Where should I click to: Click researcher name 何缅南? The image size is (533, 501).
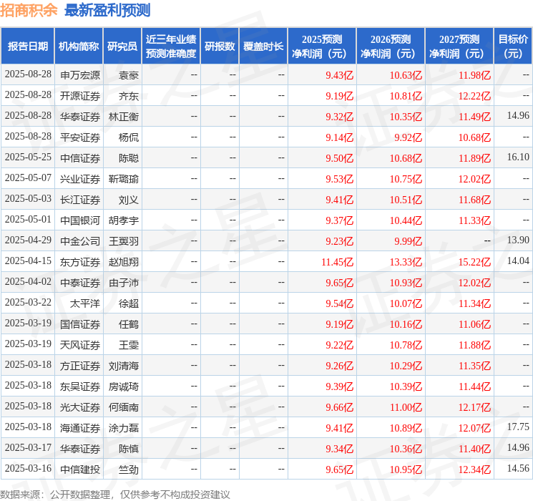coord(124,407)
